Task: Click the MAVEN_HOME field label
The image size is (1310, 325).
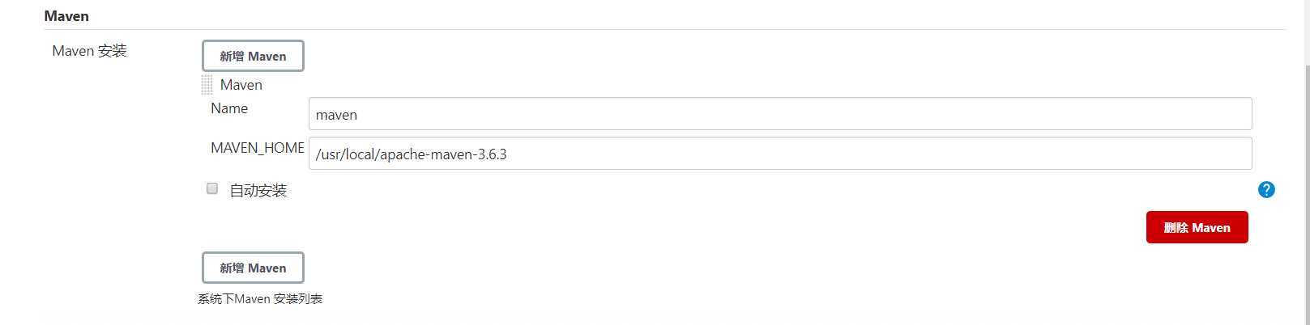Action: coord(258,148)
